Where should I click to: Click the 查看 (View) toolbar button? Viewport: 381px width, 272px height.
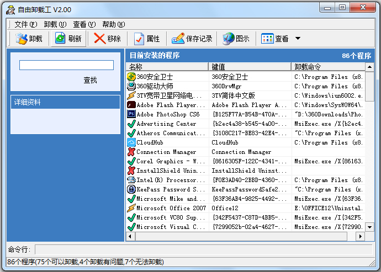pyautogui.click(x=275, y=39)
